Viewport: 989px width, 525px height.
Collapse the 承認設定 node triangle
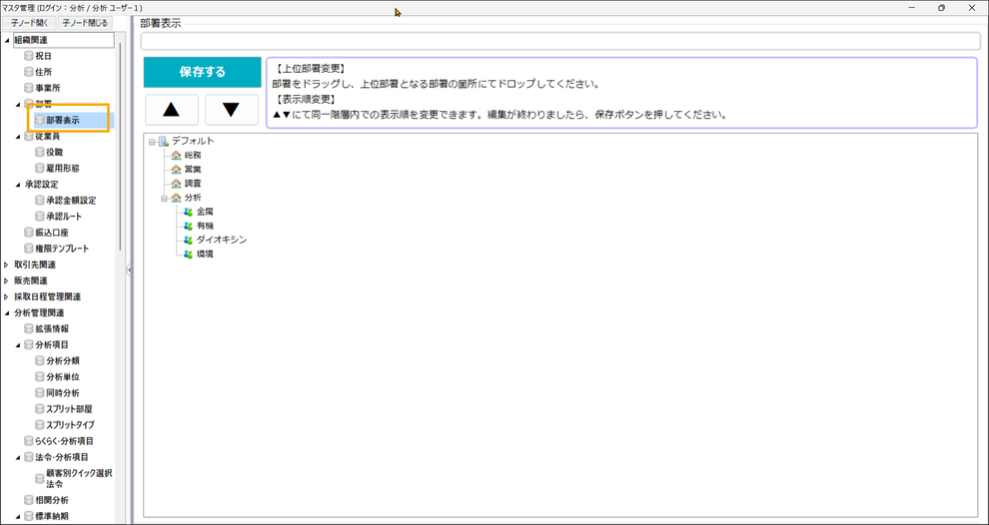tap(18, 185)
